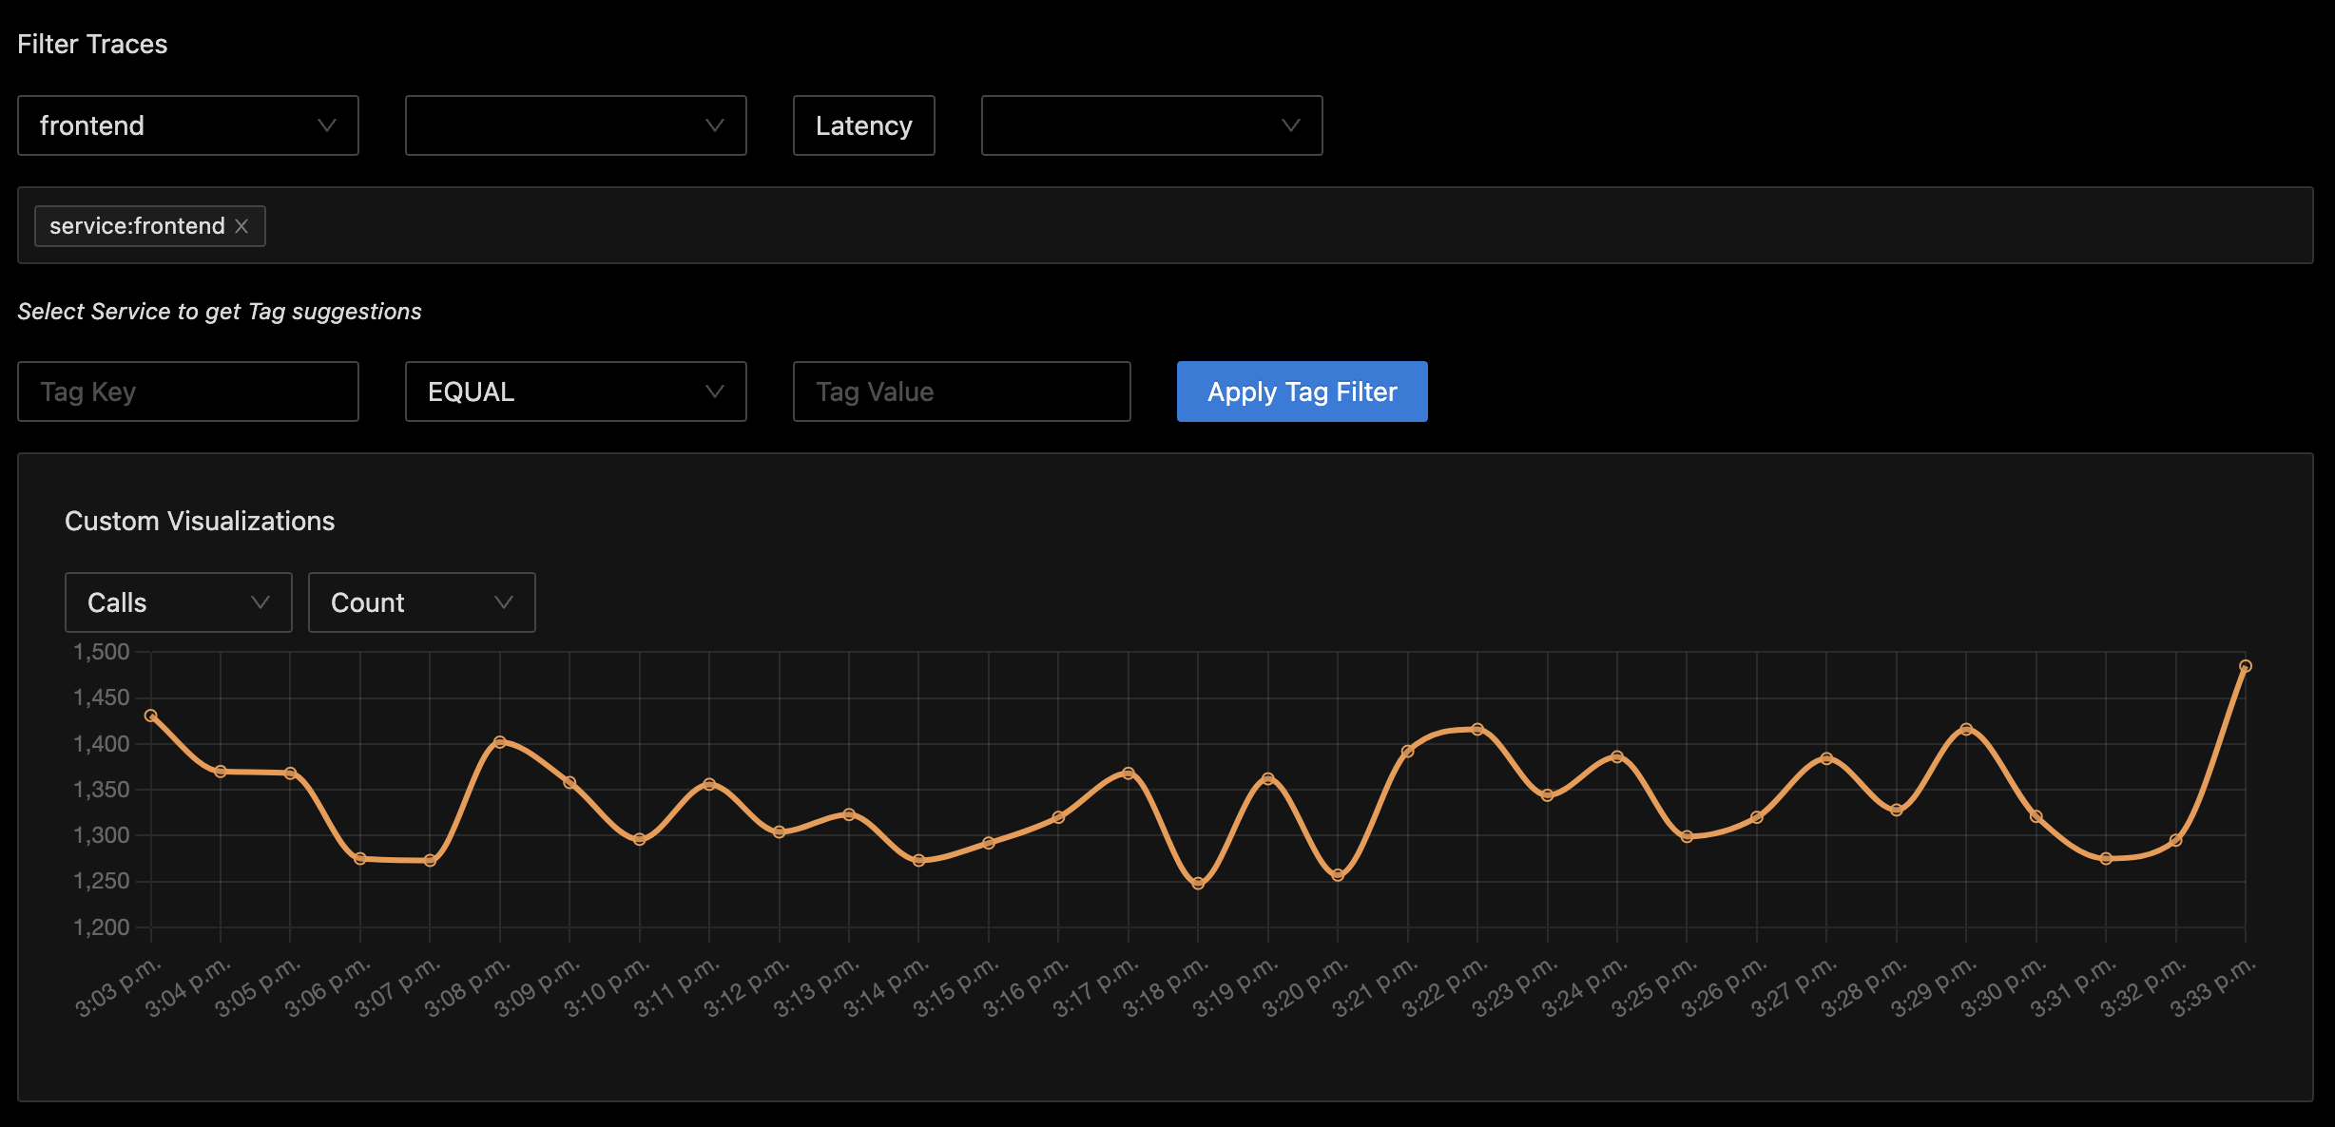The height and width of the screenshot is (1127, 2335).
Task: Click the Apply Tag Filter button
Action: (1302, 392)
